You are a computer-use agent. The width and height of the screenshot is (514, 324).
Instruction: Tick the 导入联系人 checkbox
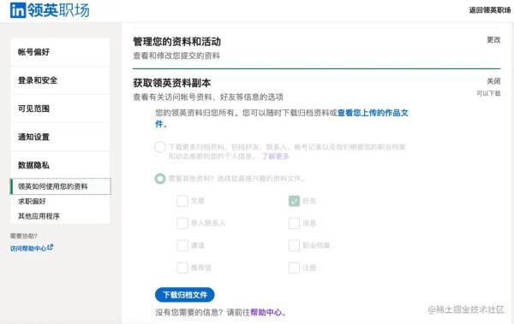(182, 223)
